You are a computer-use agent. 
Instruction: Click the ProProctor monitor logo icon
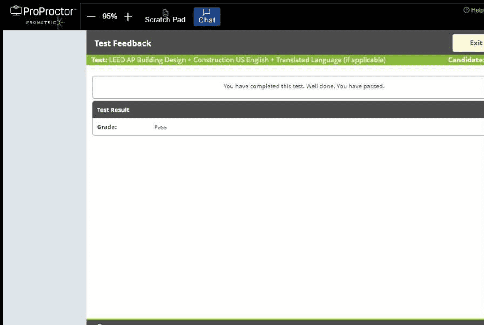(x=16, y=10)
